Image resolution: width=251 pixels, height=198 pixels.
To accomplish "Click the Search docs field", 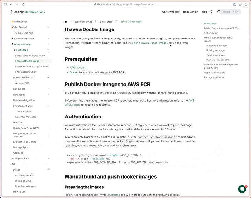I will pyautogui.click(x=229, y=12).
